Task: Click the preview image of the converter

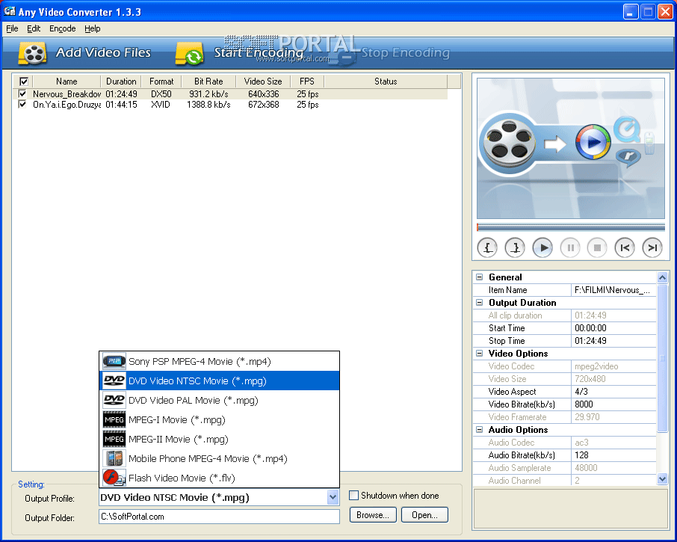Action: (x=570, y=148)
